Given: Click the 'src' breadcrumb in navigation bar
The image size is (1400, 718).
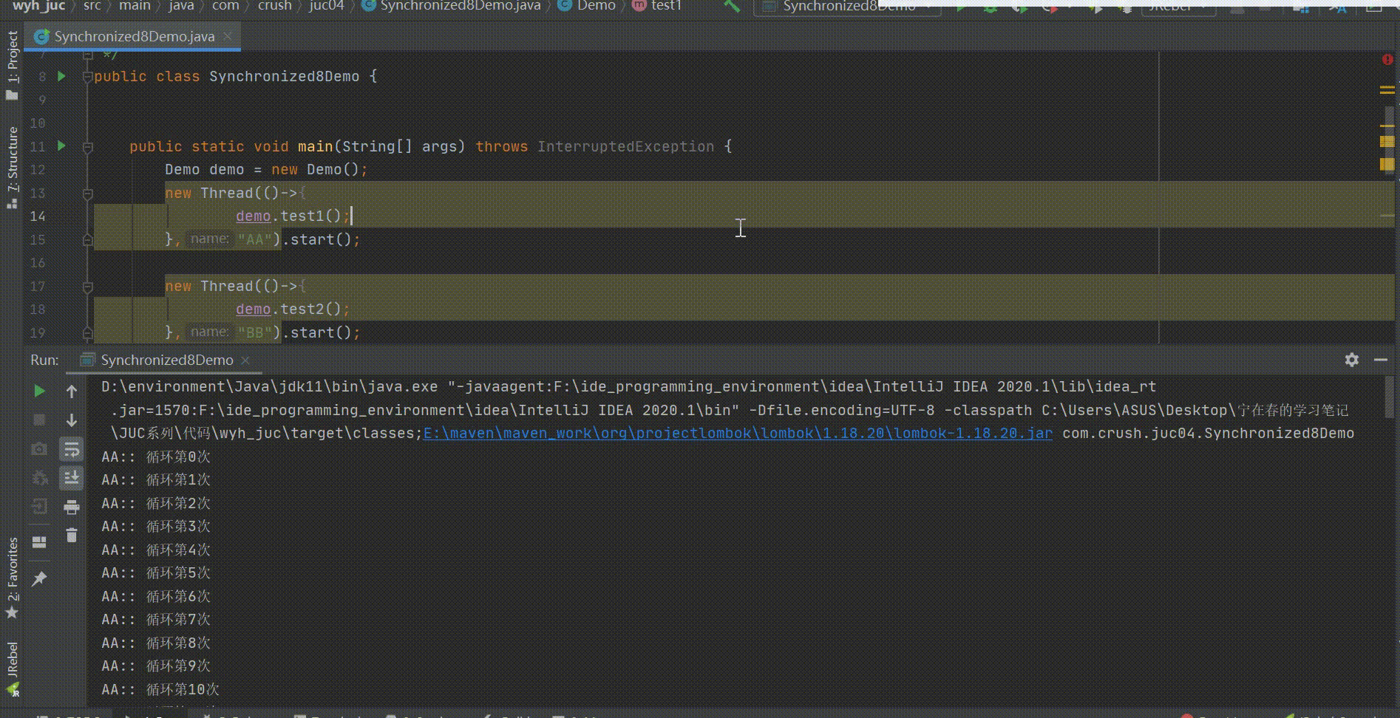Looking at the screenshot, I should (x=92, y=6).
